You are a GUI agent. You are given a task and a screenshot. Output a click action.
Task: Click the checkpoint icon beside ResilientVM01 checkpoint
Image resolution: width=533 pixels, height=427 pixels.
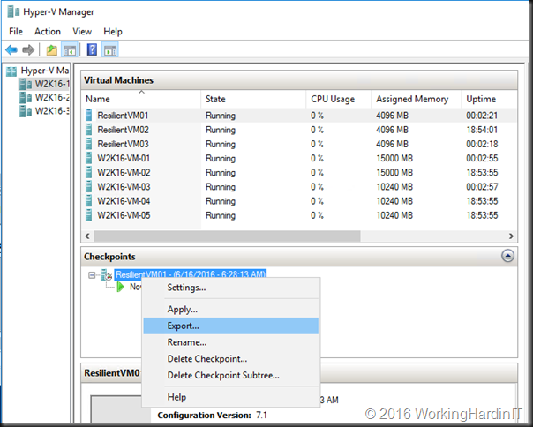pyautogui.click(x=107, y=275)
